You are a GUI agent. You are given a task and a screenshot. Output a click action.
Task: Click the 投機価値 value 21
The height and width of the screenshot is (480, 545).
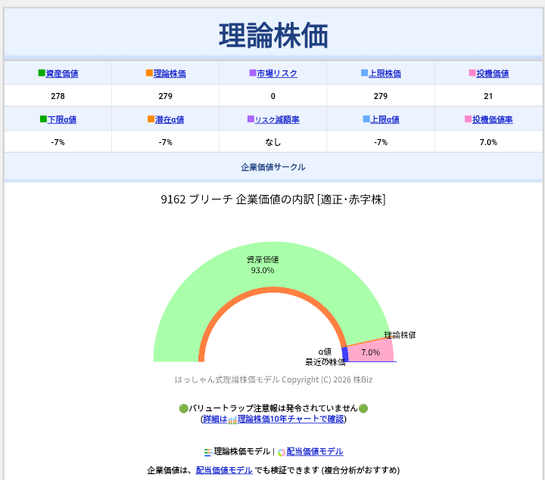488,96
